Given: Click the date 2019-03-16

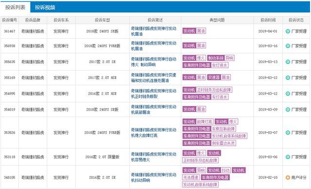Looking at the screenshot, I should click(x=268, y=46).
